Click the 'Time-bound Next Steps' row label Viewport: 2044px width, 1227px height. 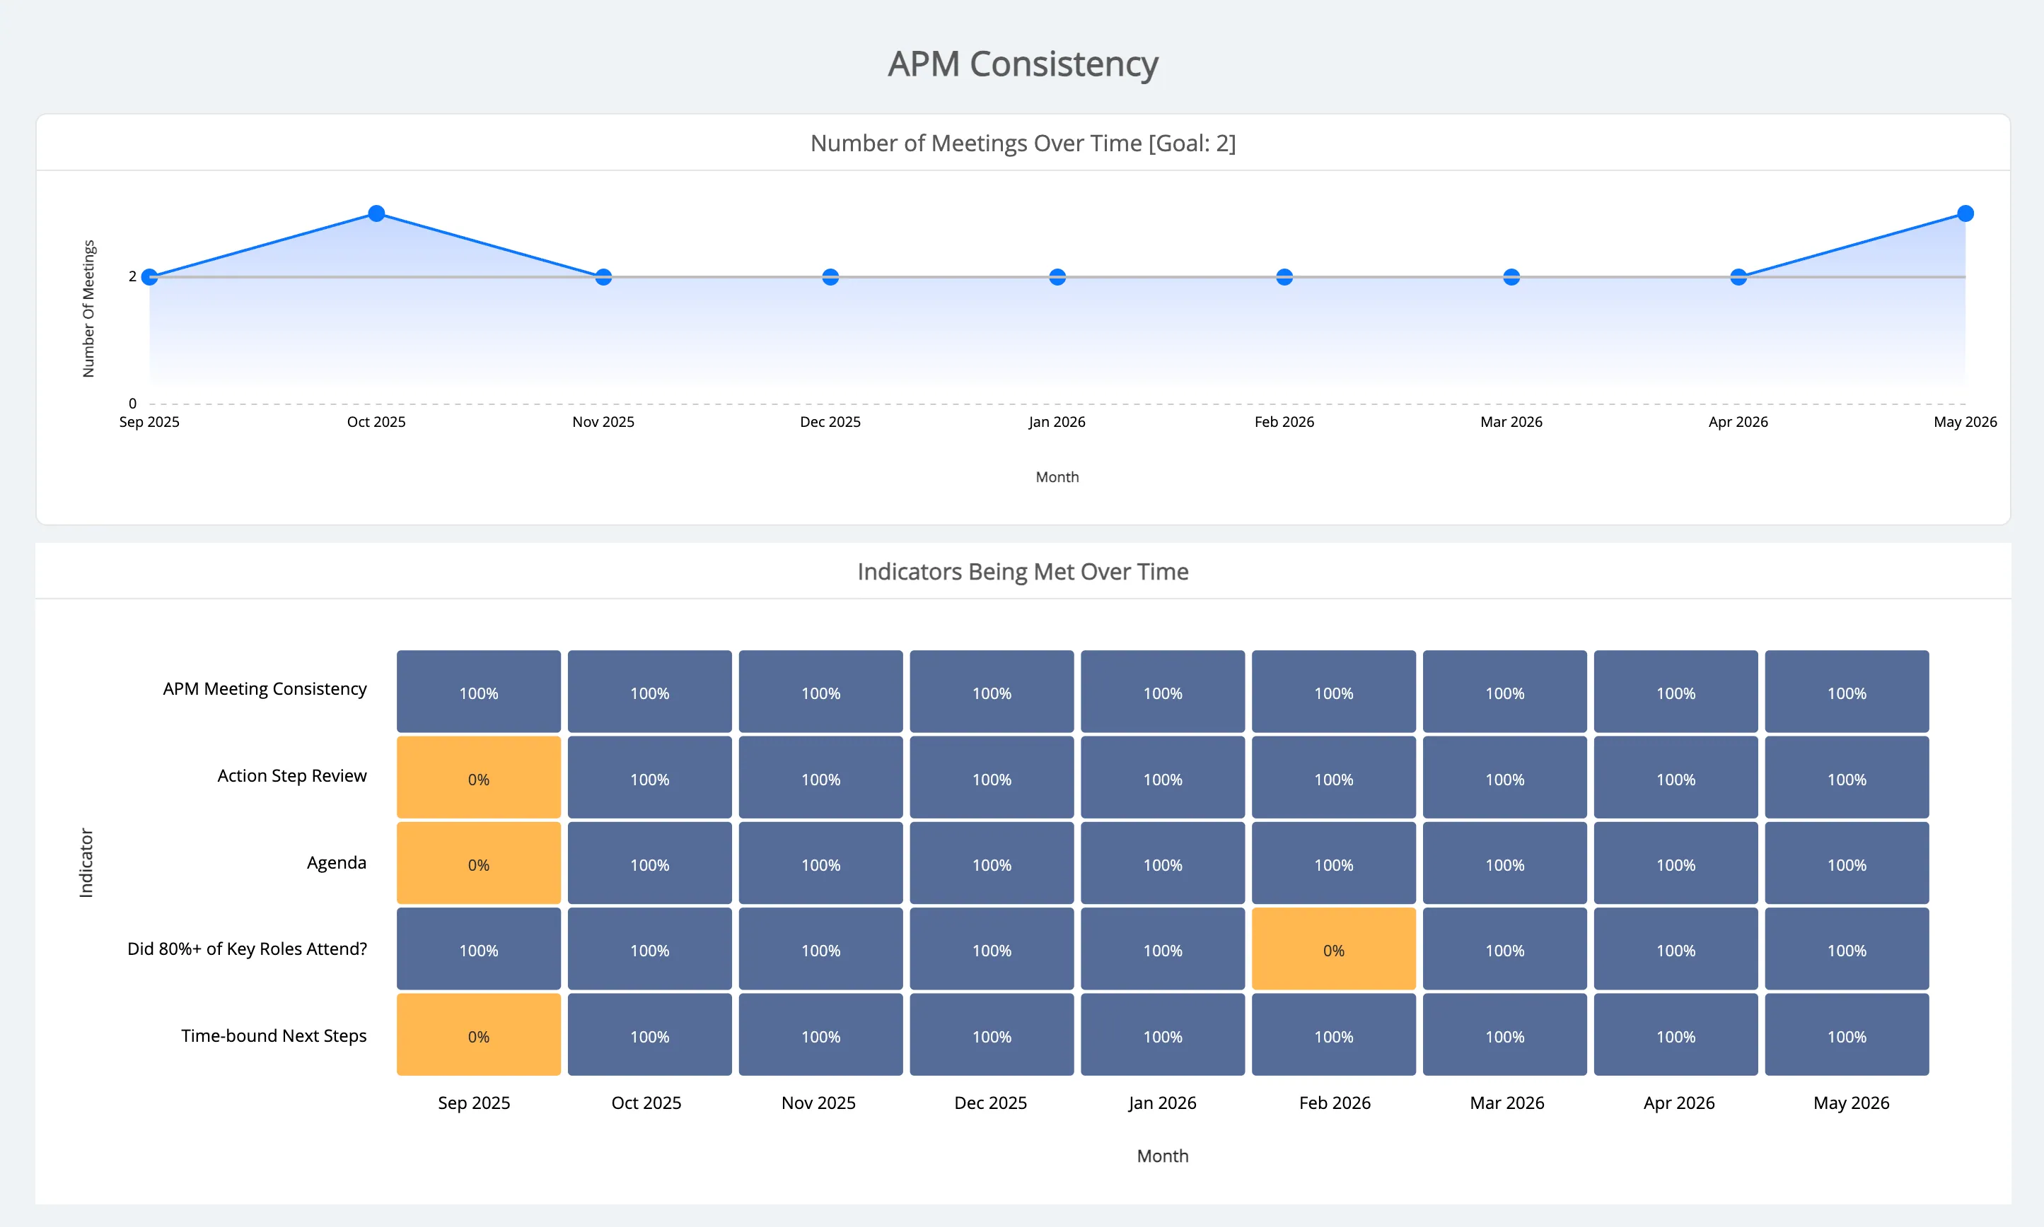pyautogui.click(x=274, y=1035)
